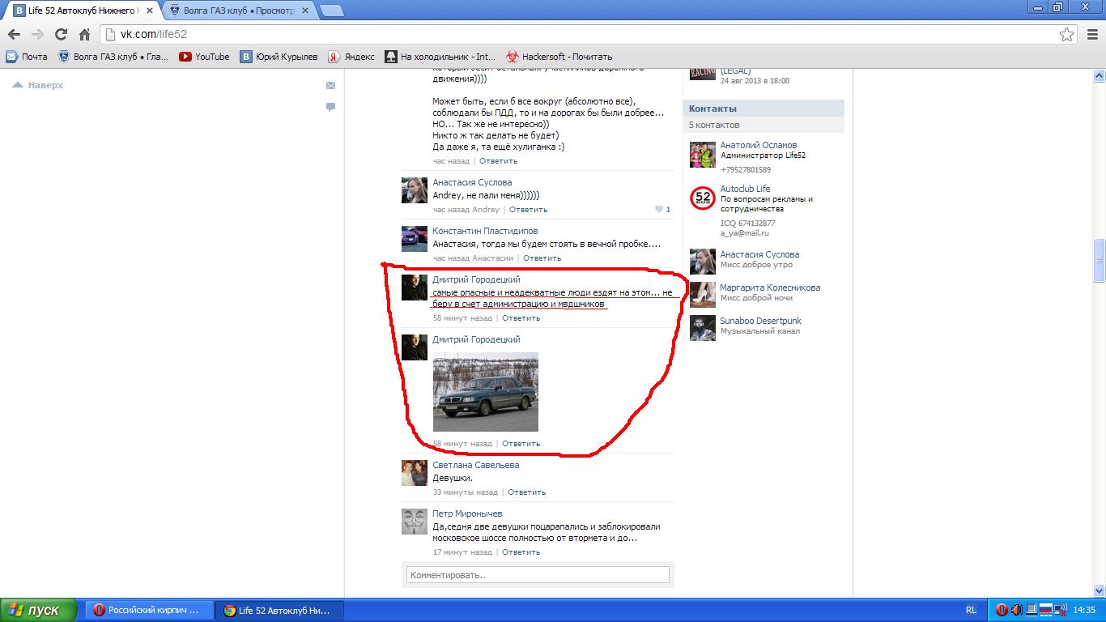1106x622 pixels.
Task: Like Анастасия Суслова's comment with the heart
Action: tap(659, 210)
